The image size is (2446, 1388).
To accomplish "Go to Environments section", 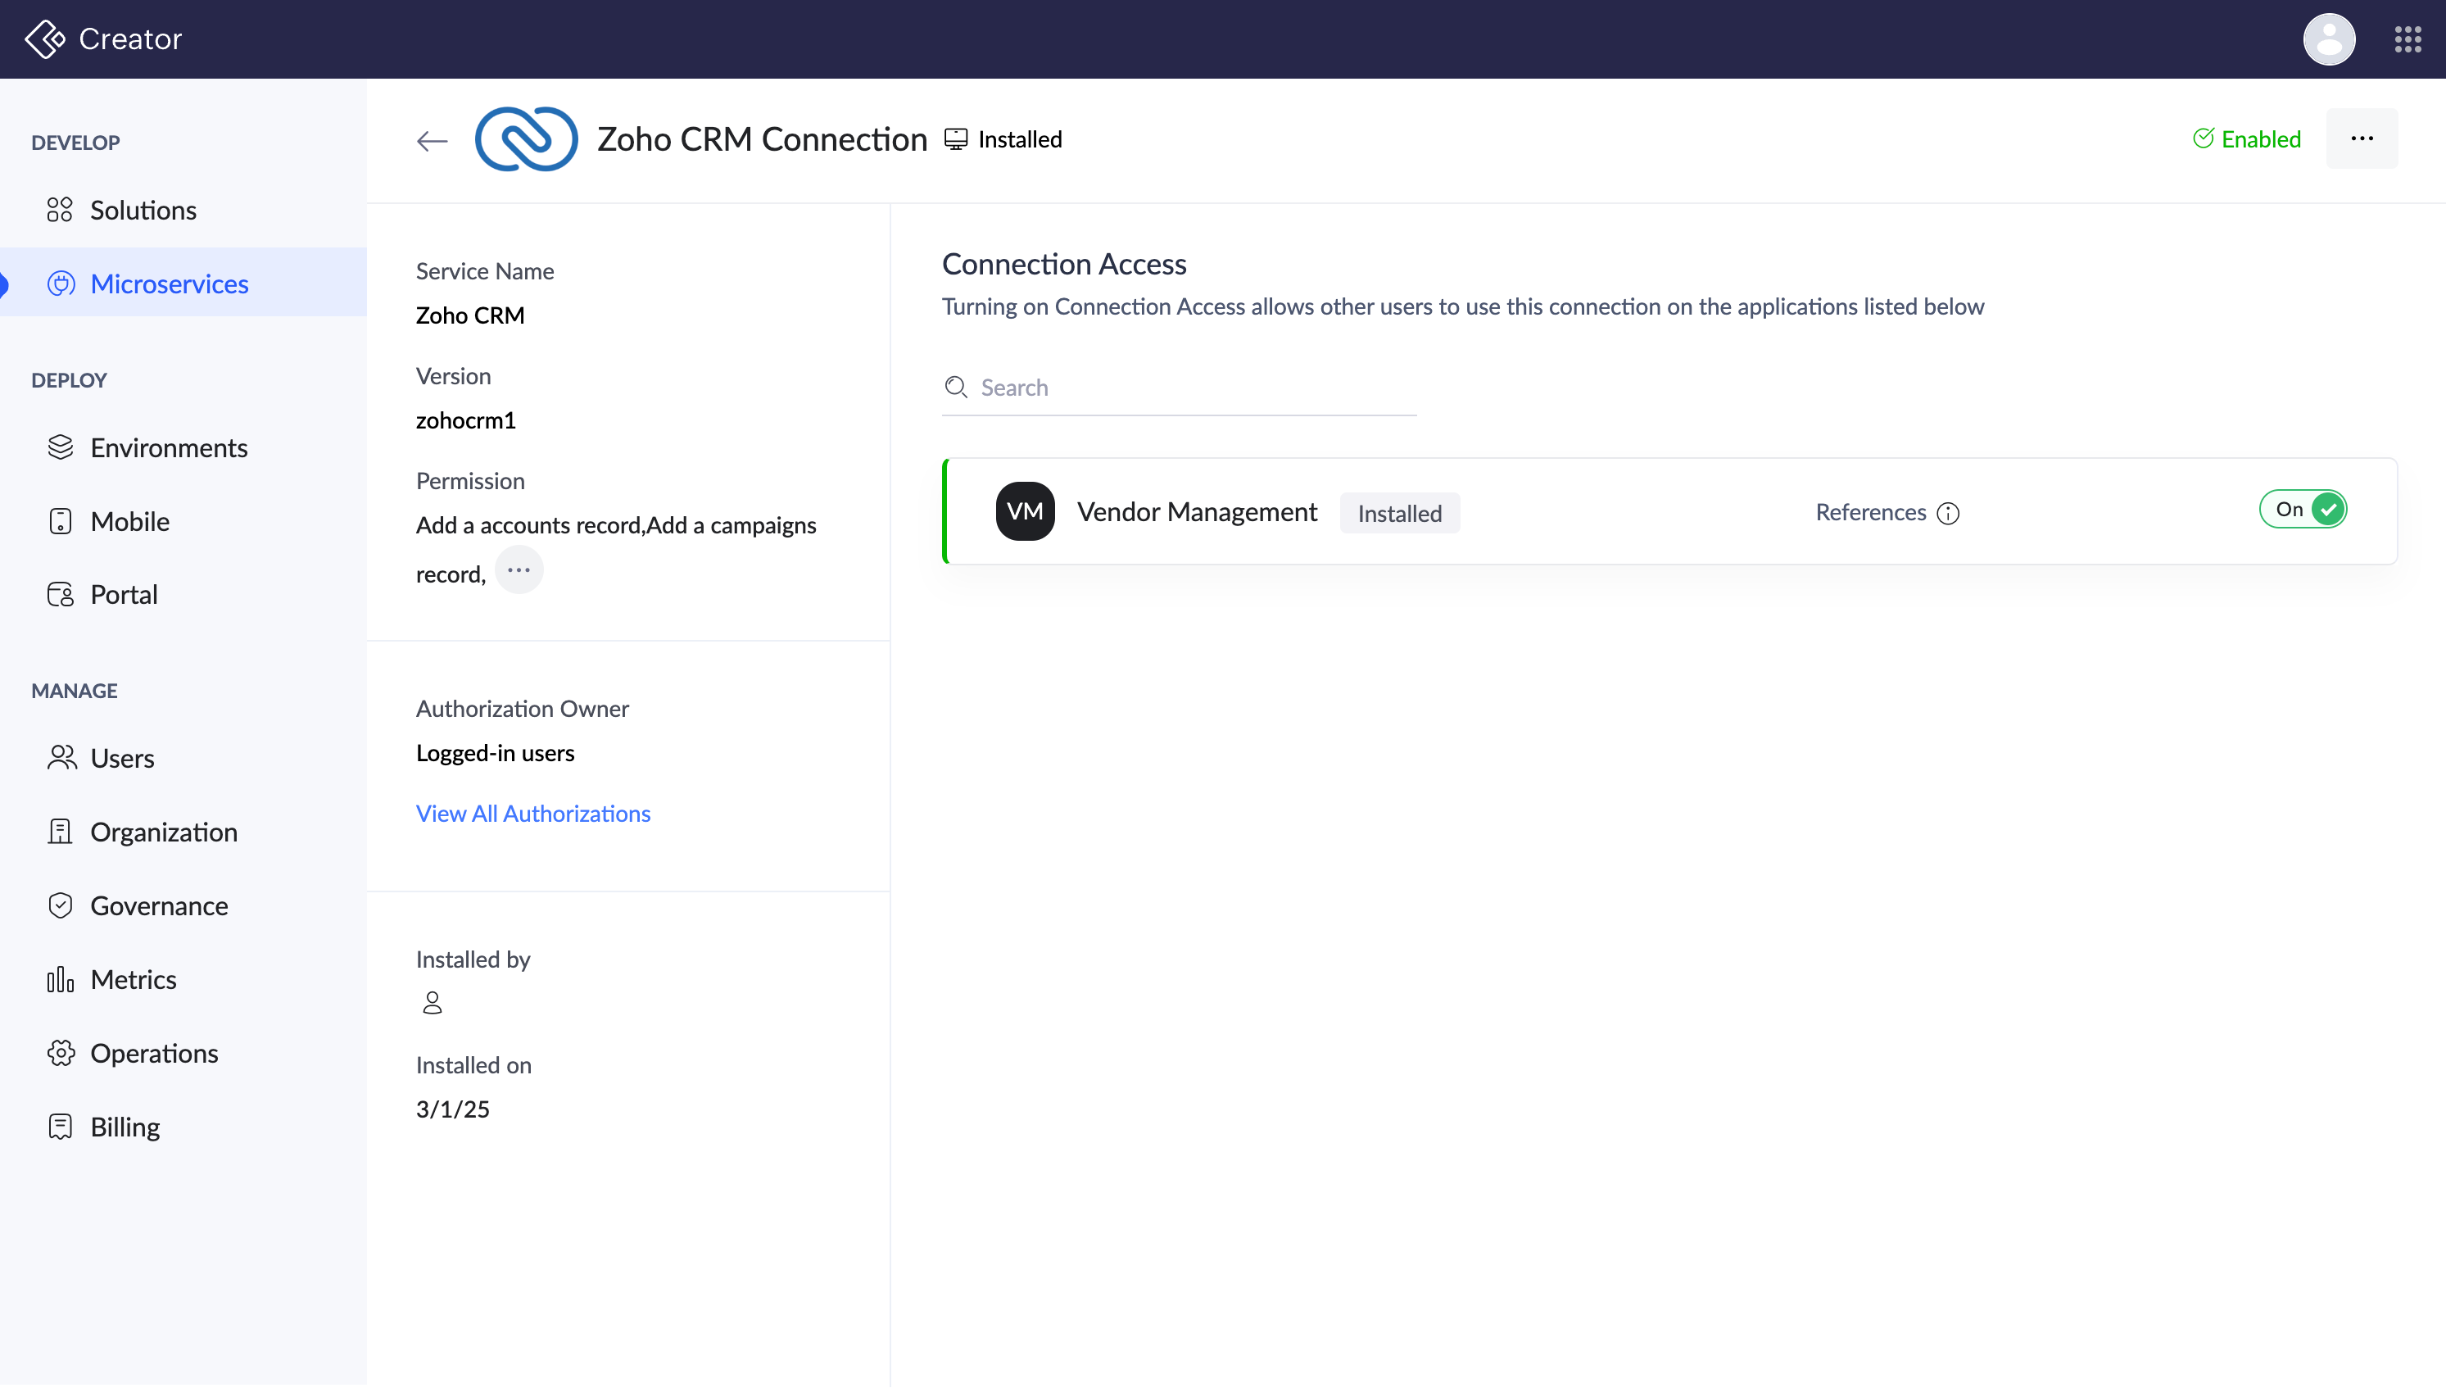I will point(169,448).
